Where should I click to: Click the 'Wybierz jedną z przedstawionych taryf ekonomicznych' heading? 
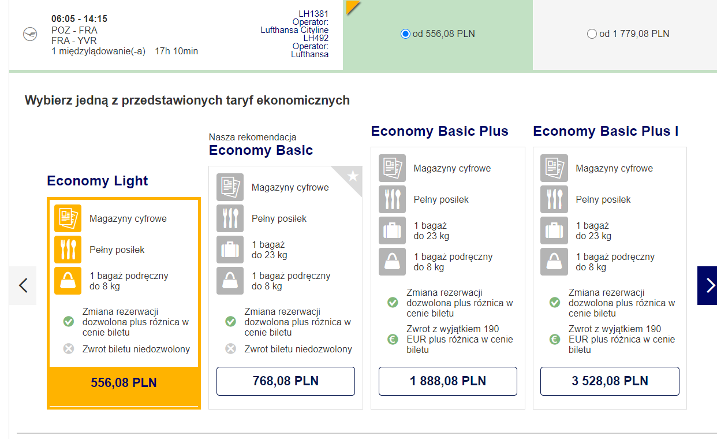(x=187, y=100)
